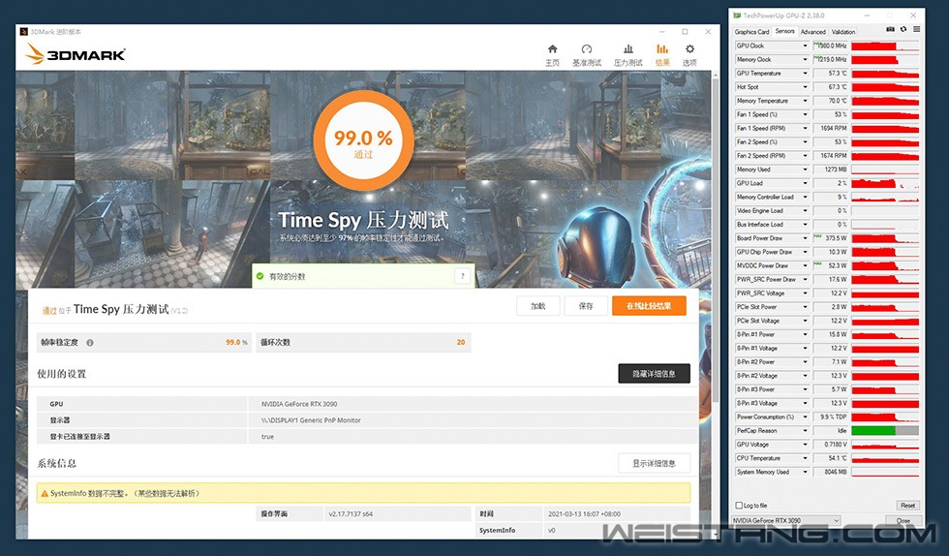Click the Close button in GPU-Z
The height and width of the screenshot is (556, 949).
(x=903, y=520)
